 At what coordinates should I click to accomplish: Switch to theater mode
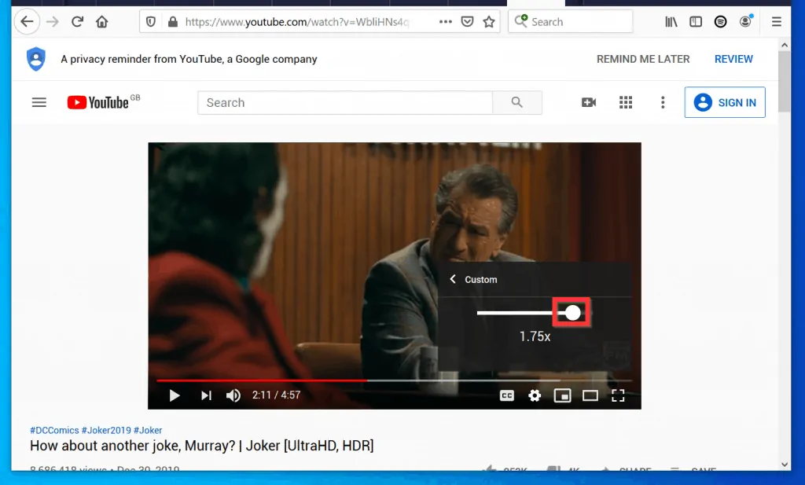[590, 395]
